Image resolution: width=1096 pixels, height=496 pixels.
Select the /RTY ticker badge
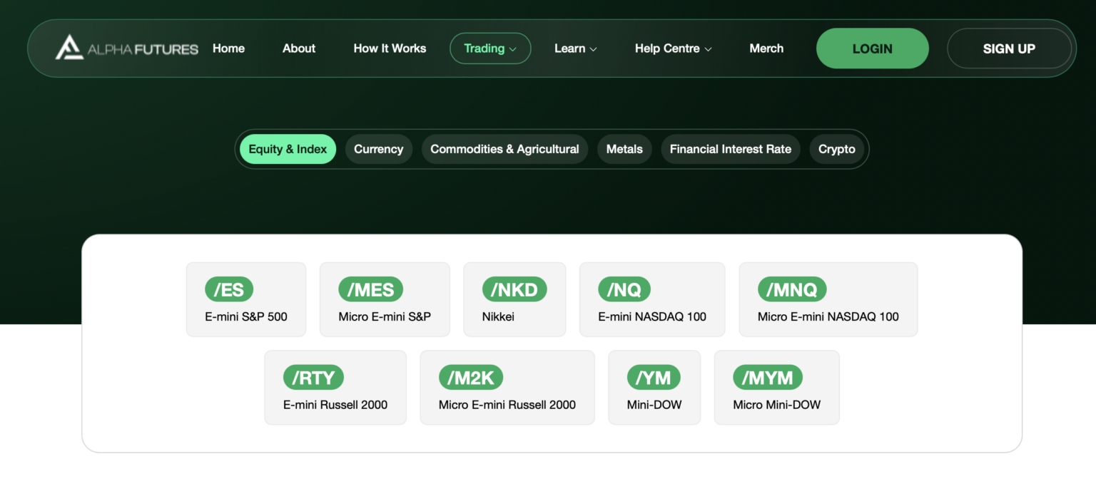313,378
